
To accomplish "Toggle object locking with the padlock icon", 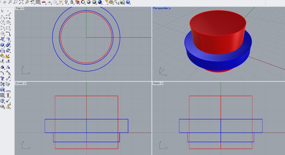I will coord(72,2).
